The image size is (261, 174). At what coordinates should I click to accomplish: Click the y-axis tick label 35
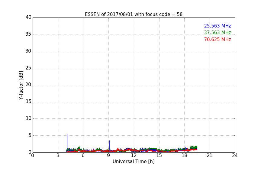[x=28, y=34]
